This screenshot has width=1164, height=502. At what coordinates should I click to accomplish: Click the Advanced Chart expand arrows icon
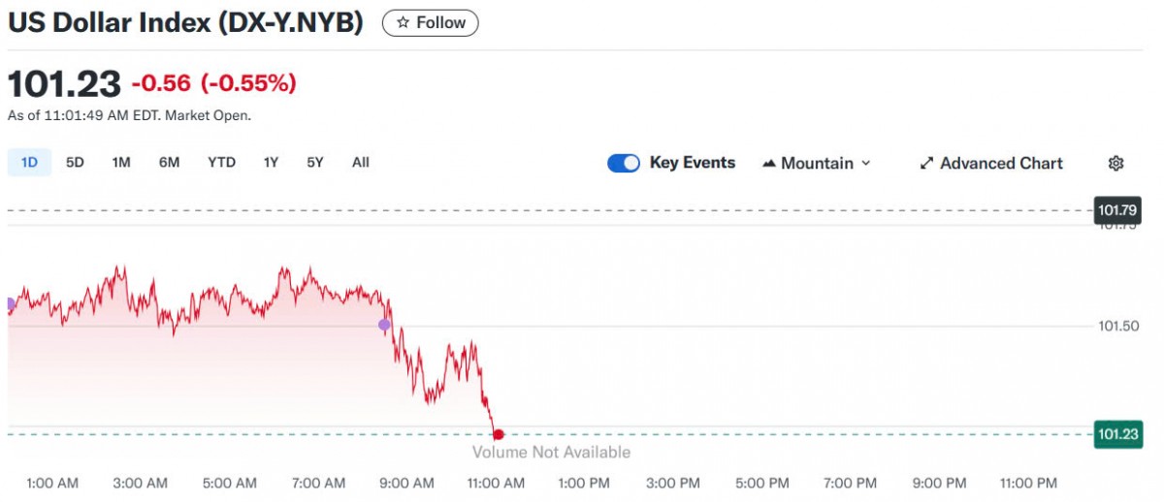926,164
